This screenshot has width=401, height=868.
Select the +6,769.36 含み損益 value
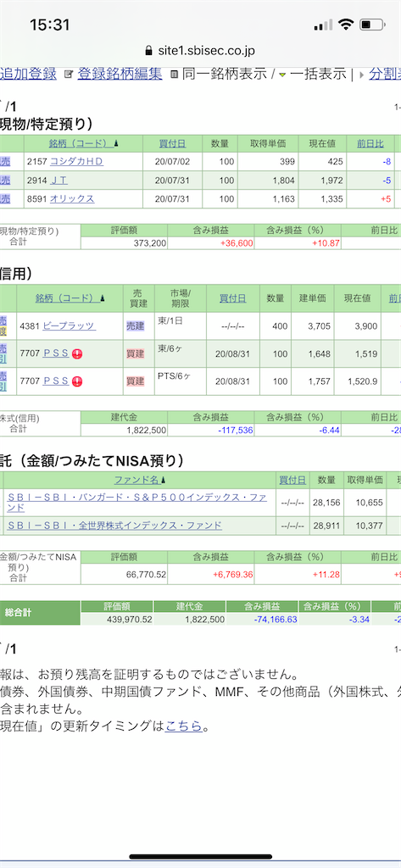tap(233, 575)
